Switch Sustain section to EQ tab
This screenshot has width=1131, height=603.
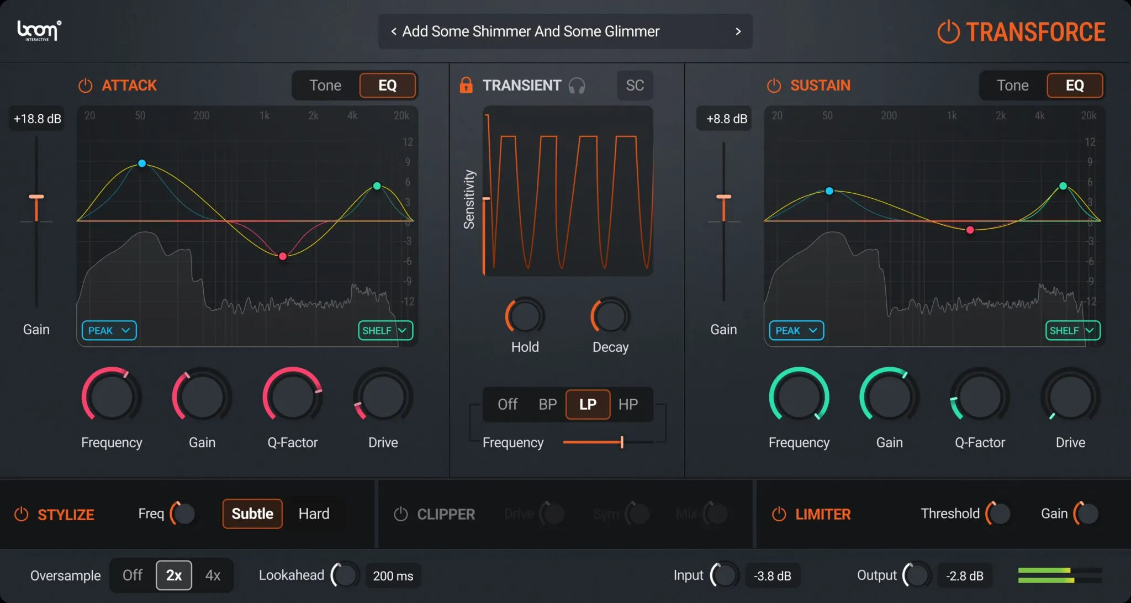click(x=1075, y=86)
